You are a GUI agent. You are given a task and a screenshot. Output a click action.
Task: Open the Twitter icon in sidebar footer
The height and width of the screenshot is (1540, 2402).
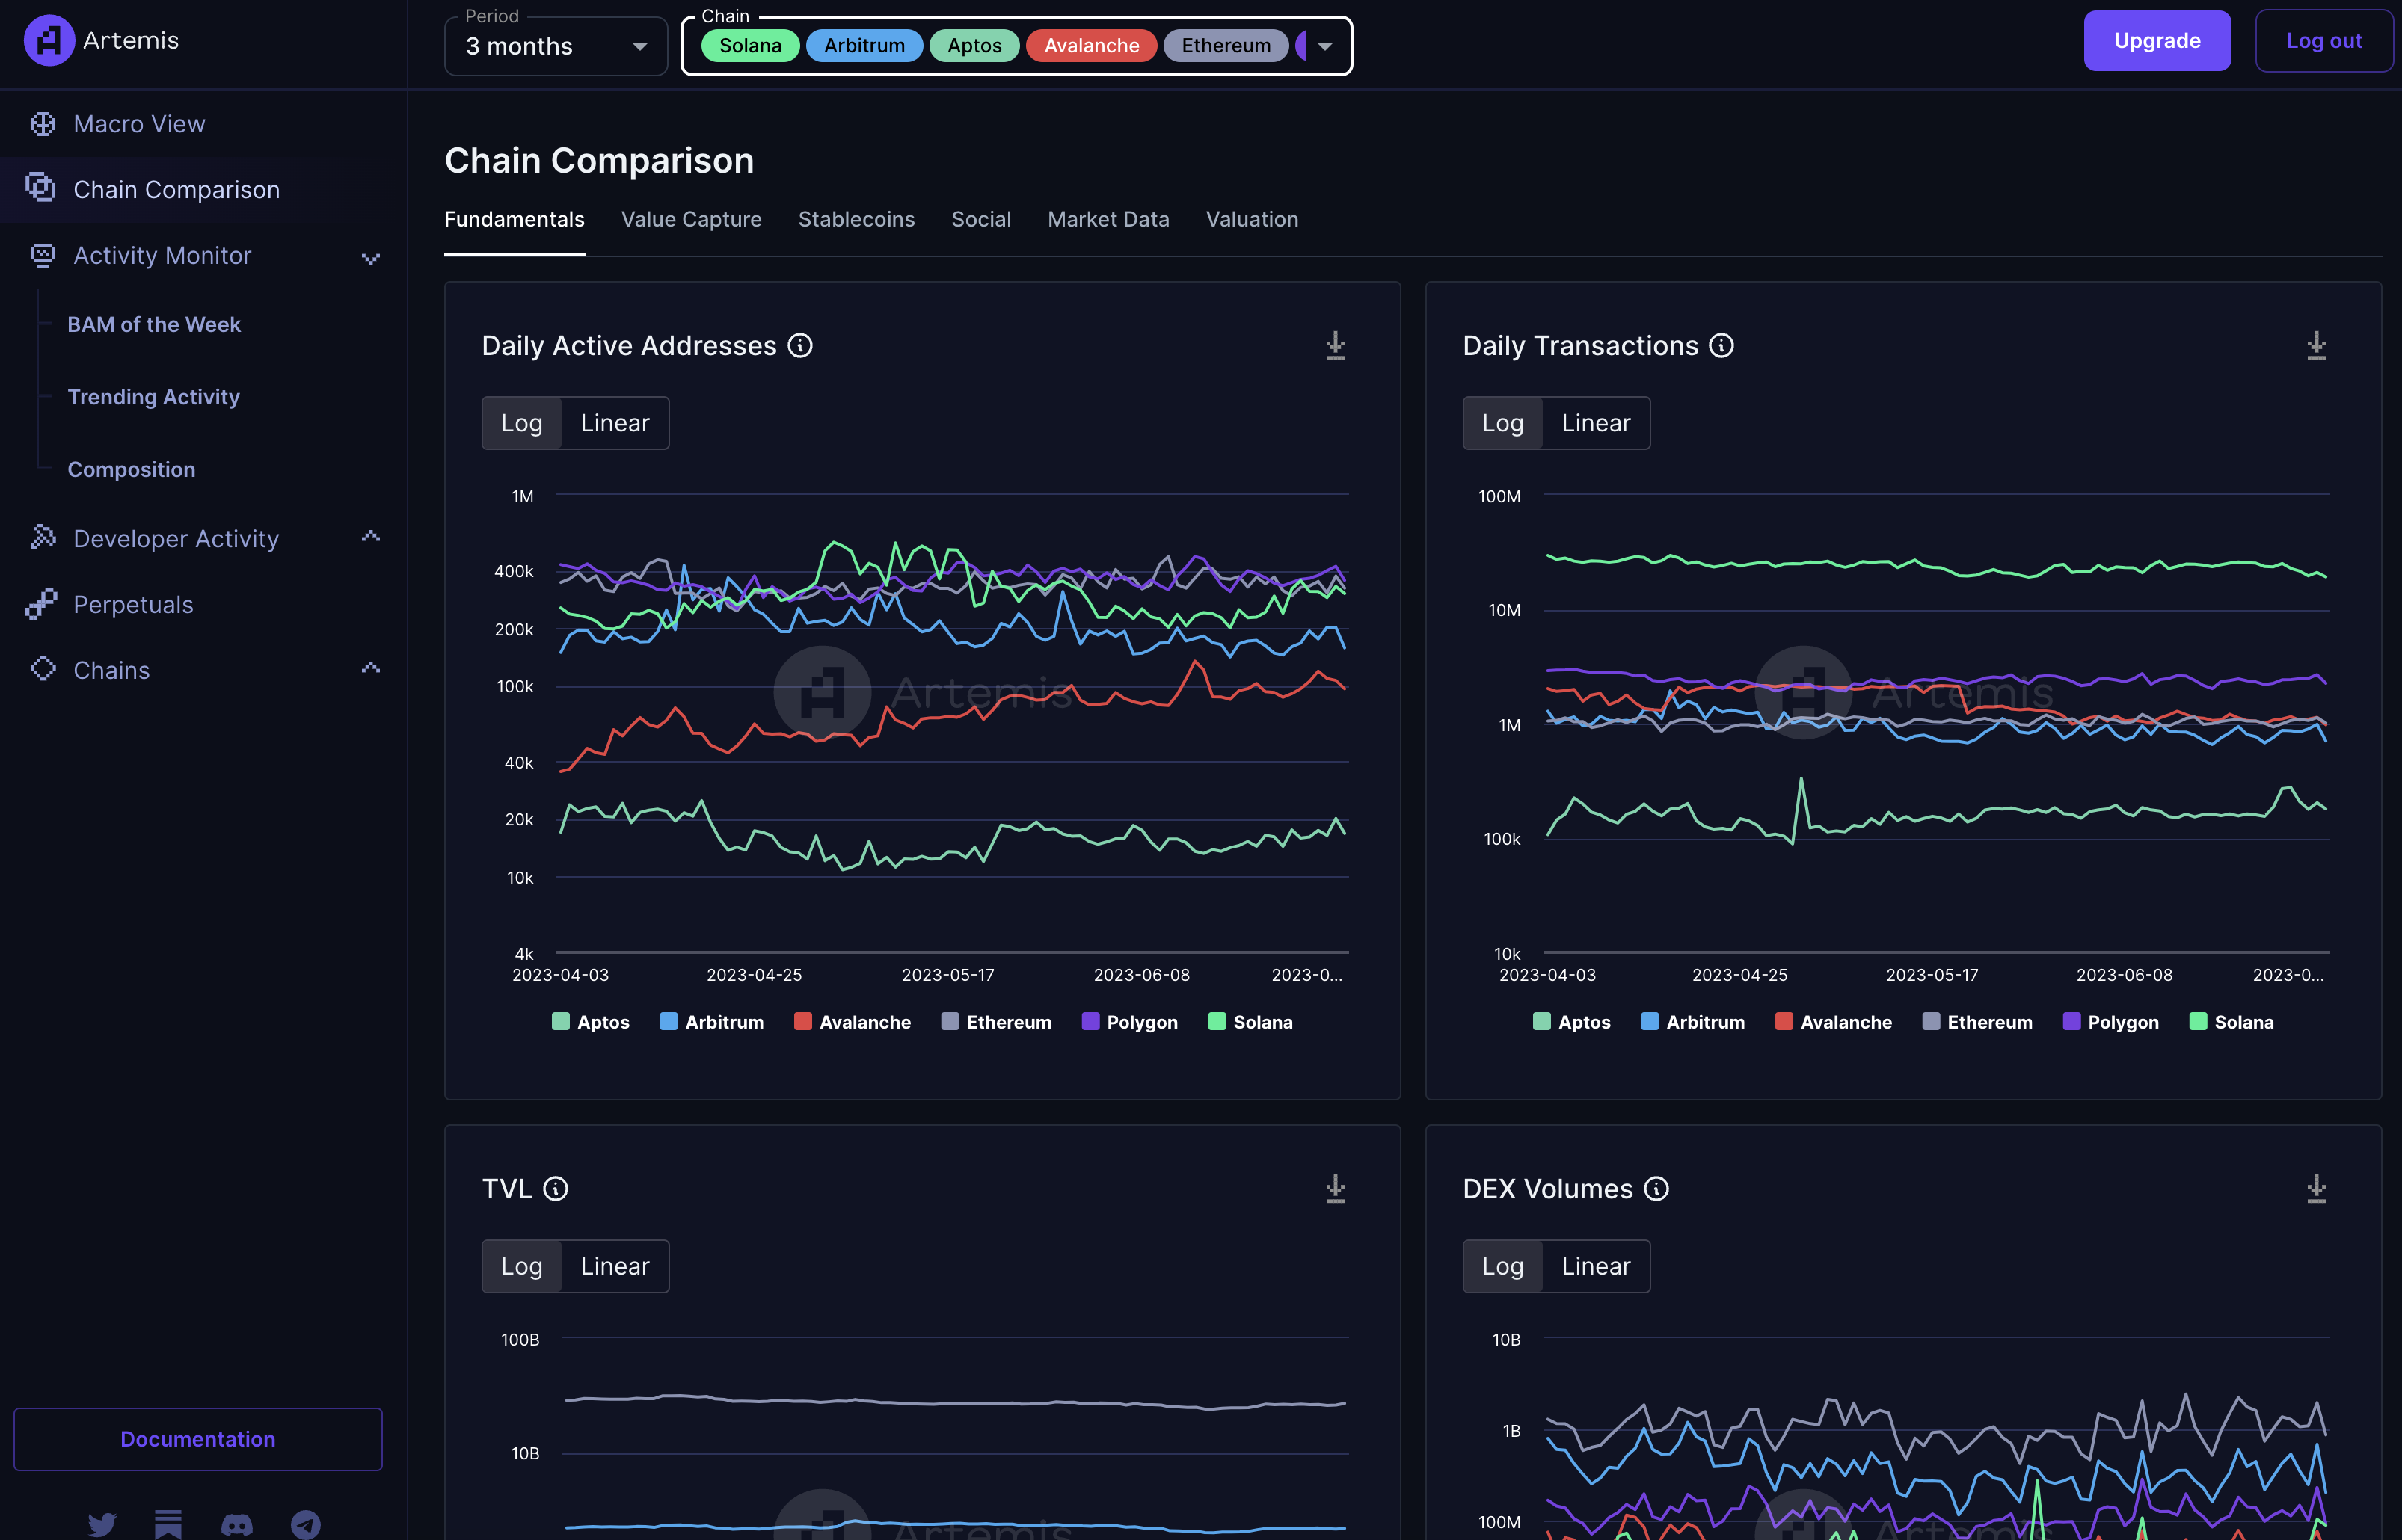pyautogui.click(x=102, y=1524)
